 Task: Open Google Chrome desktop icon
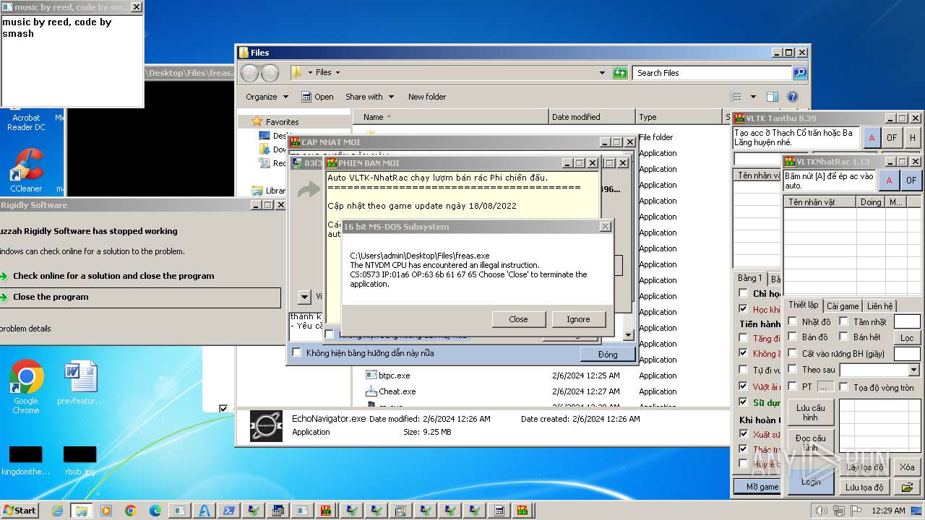click(26, 386)
